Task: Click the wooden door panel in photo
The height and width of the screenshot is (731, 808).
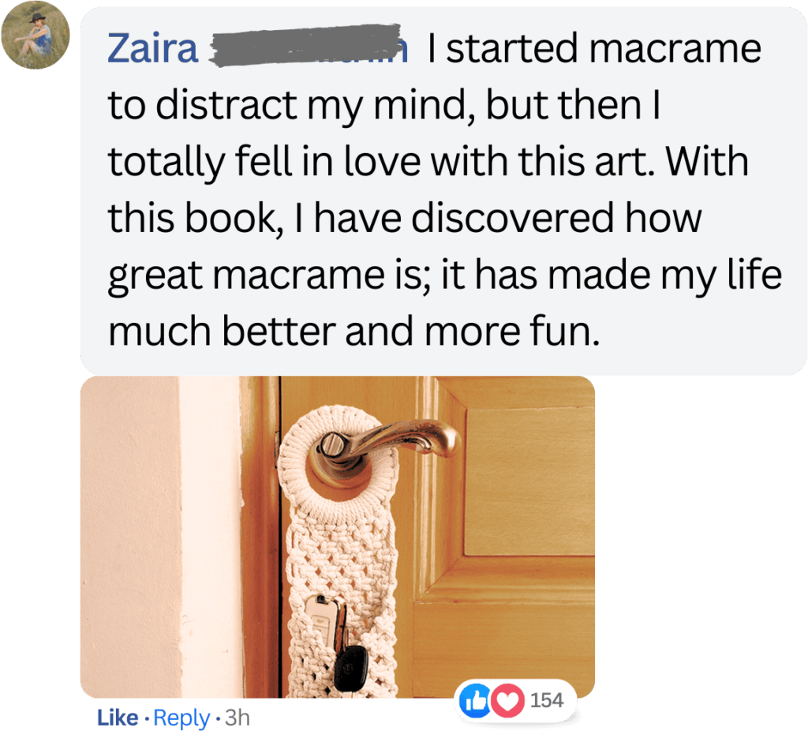Action: click(529, 482)
